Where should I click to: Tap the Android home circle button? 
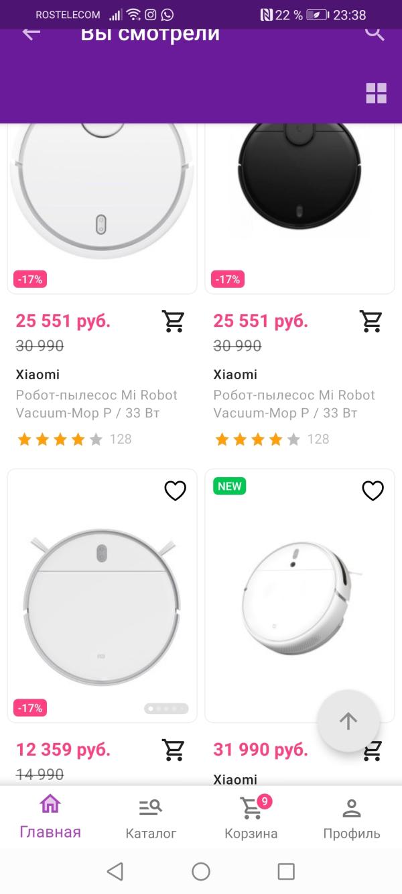click(201, 871)
